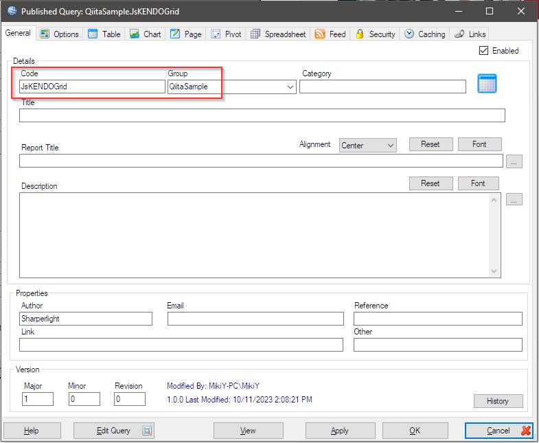Viewport: 539px width, 443px height.
Task: Click the Options tab icon
Action: (x=45, y=34)
